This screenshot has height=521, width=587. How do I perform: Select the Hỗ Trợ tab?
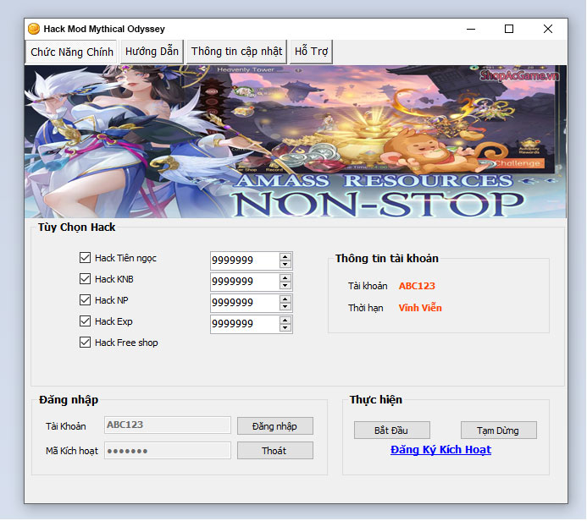311,52
